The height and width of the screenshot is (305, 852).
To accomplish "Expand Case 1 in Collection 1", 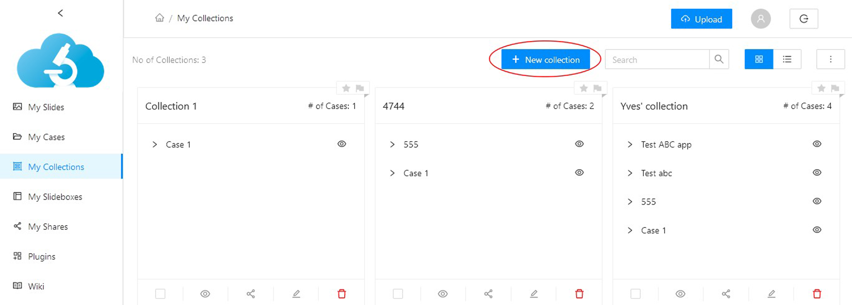I will tap(154, 144).
